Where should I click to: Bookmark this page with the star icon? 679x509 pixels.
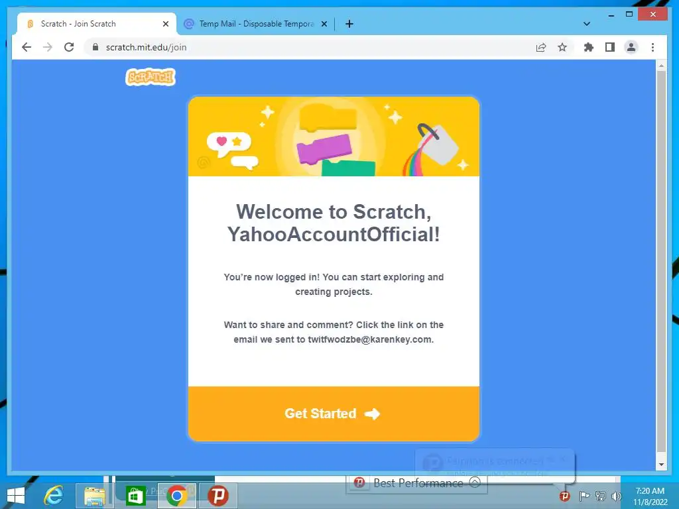tap(562, 47)
